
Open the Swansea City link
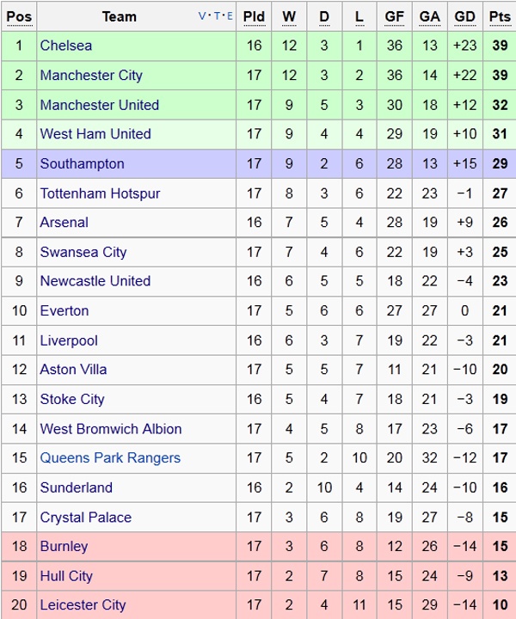(83, 253)
